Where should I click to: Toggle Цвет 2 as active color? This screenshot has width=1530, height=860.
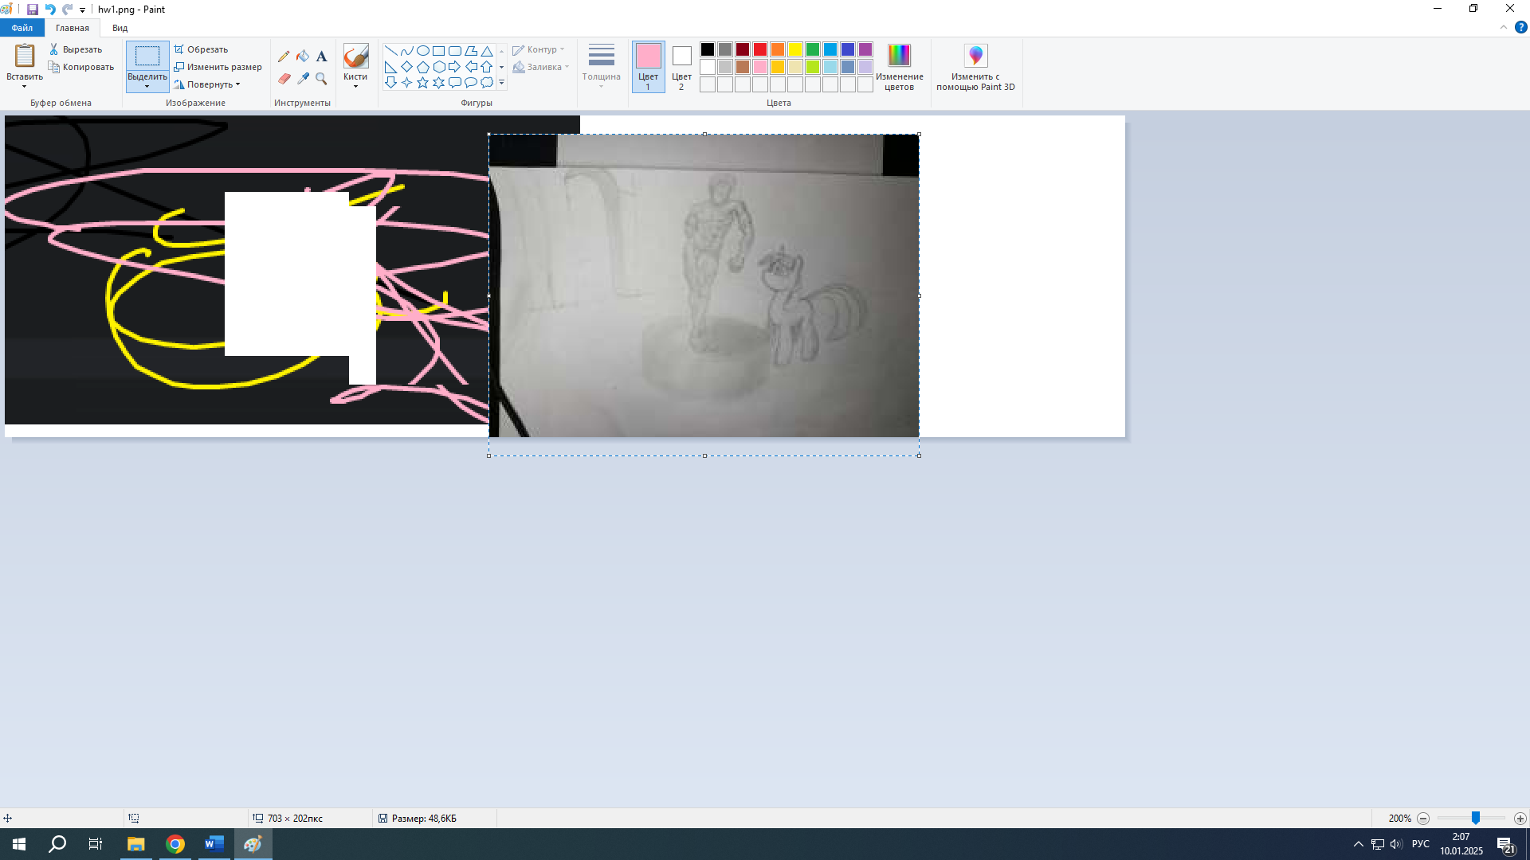[681, 66]
